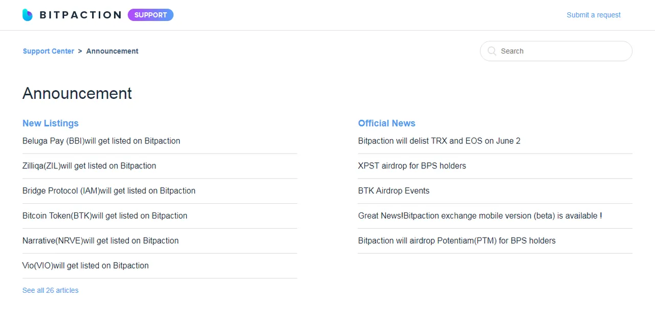The height and width of the screenshot is (324, 655).
Task: Open the New Listings section heading
Action: tap(51, 123)
